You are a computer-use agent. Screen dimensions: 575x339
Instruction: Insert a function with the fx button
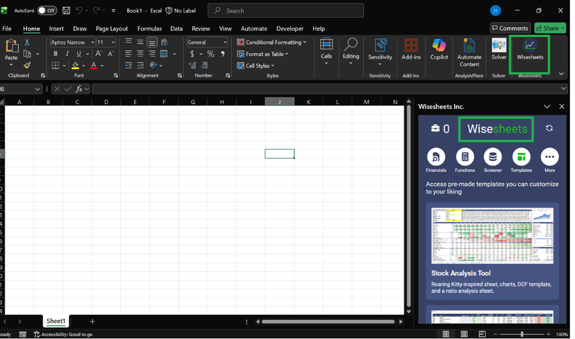point(80,89)
